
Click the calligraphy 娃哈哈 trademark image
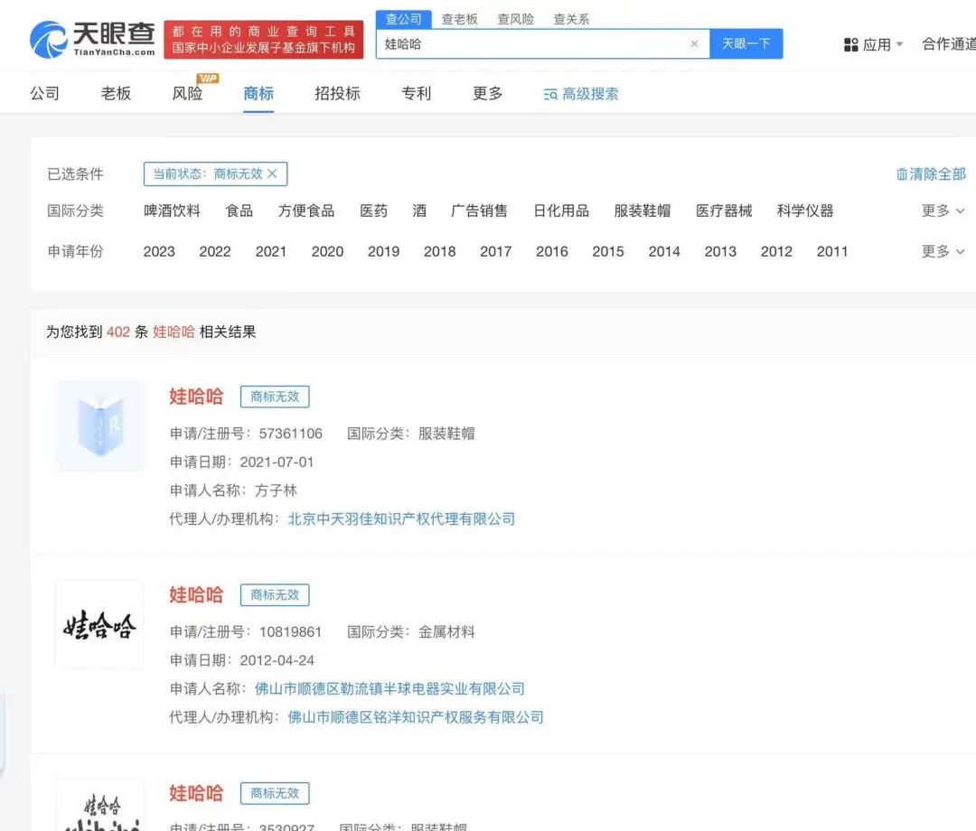point(99,624)
